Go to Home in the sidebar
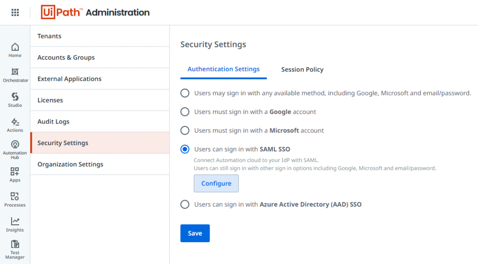The image size is (478, 264). coord(15,50)
